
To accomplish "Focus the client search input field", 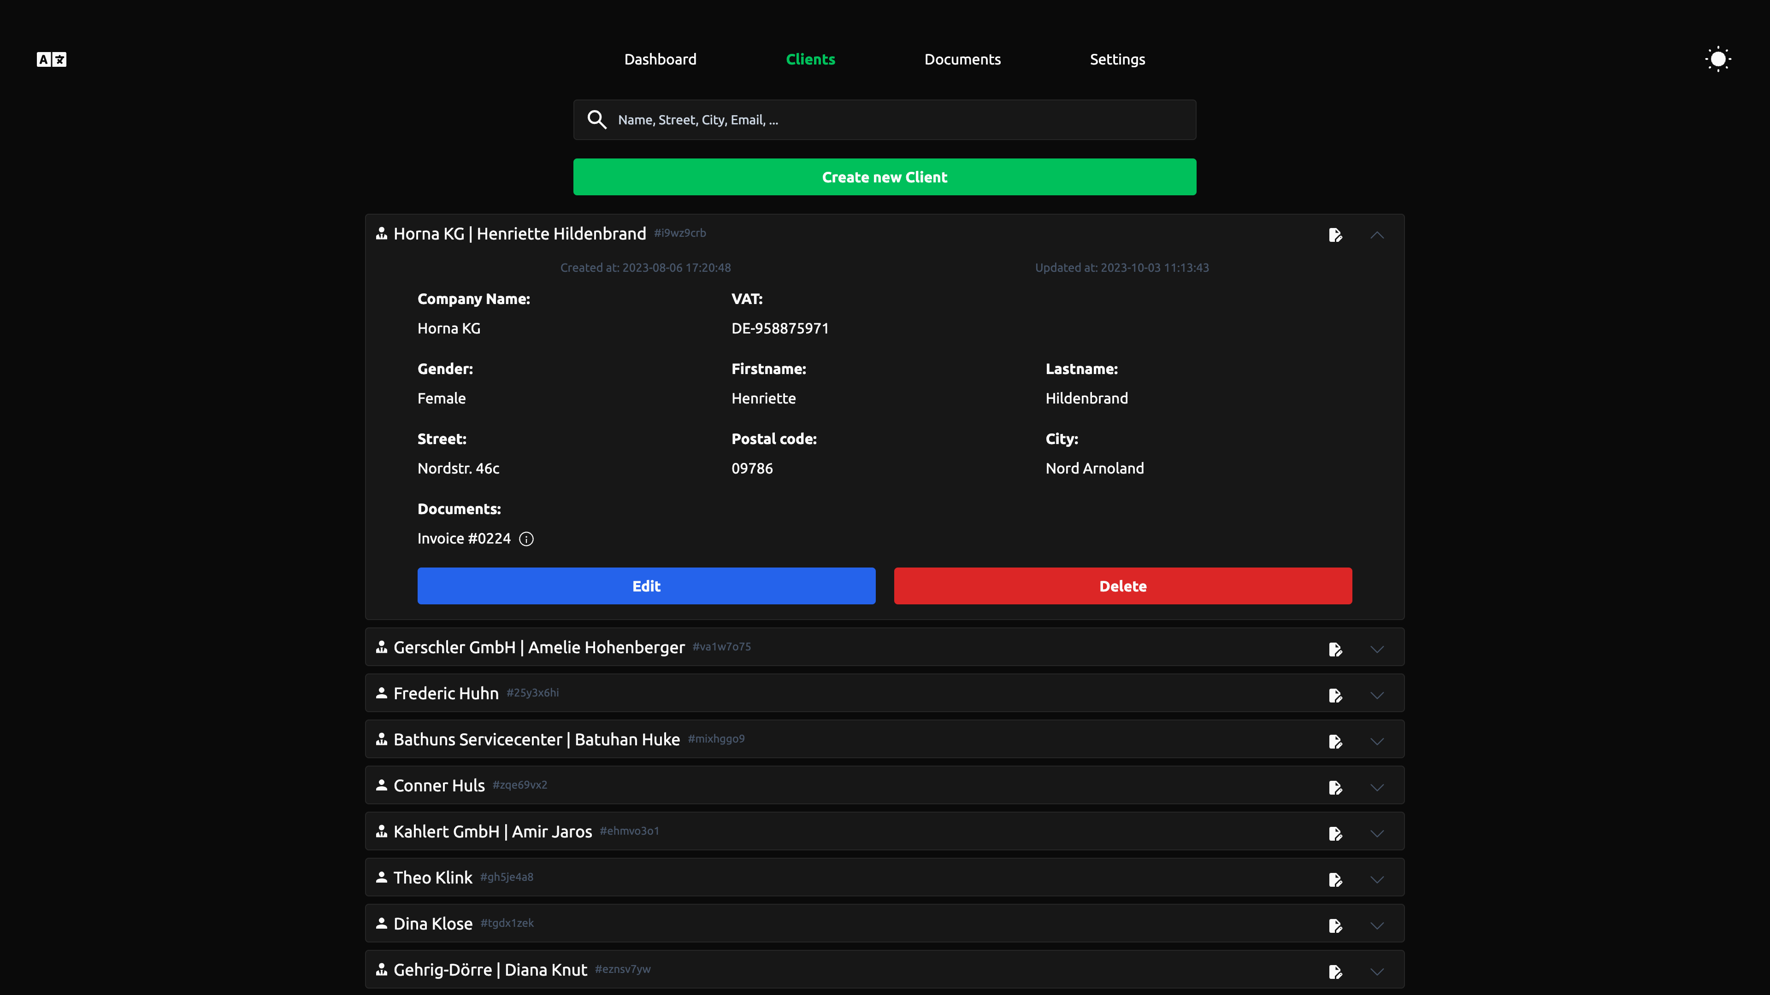I will tap(885, 119).
